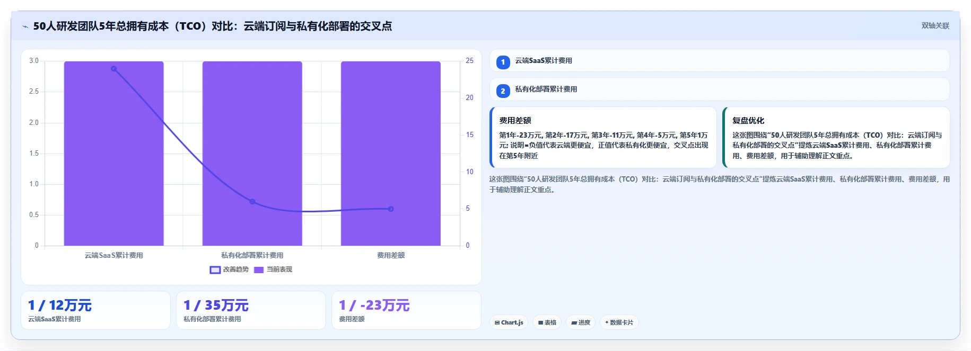This screenshot has width=971, height=351.
Task: Select the 进度 tag
Action: [x=580, y=322]
